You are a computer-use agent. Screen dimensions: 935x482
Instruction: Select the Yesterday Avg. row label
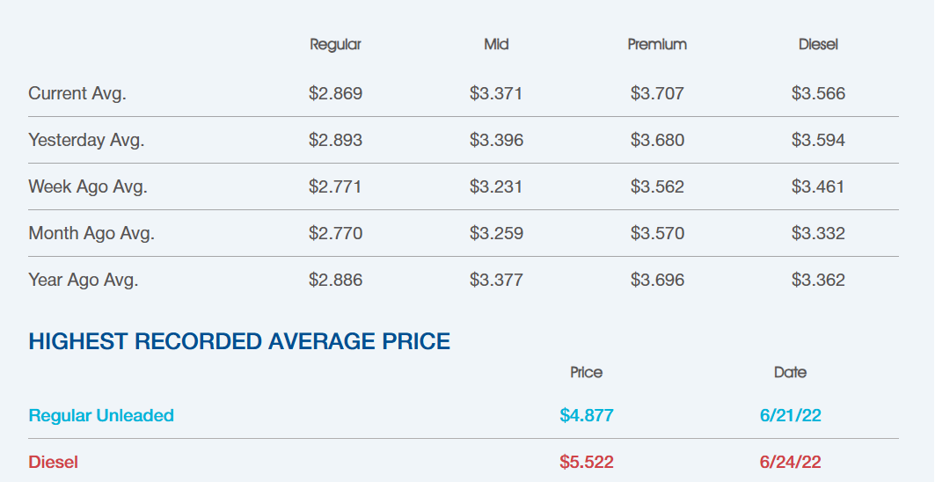(86, 140)
